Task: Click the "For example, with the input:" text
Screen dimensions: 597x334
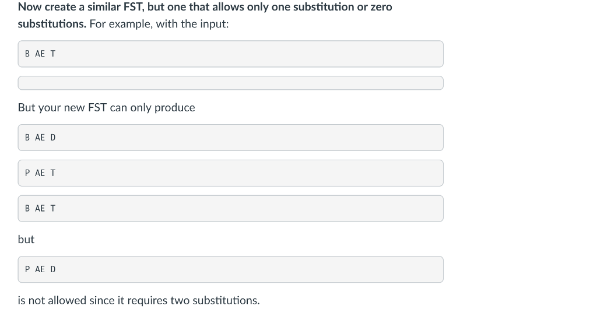Action: pyautogui.click(x=159, y=24)
